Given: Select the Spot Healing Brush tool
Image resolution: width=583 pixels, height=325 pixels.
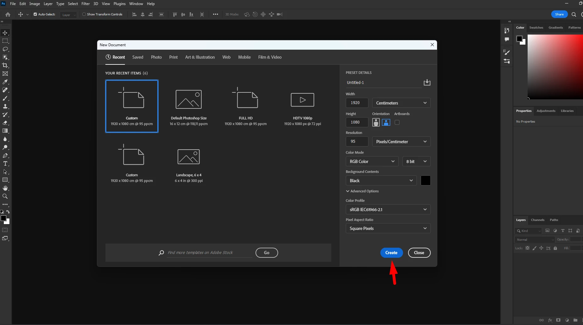Looking at the screenshot, I should tap(5, 90).
